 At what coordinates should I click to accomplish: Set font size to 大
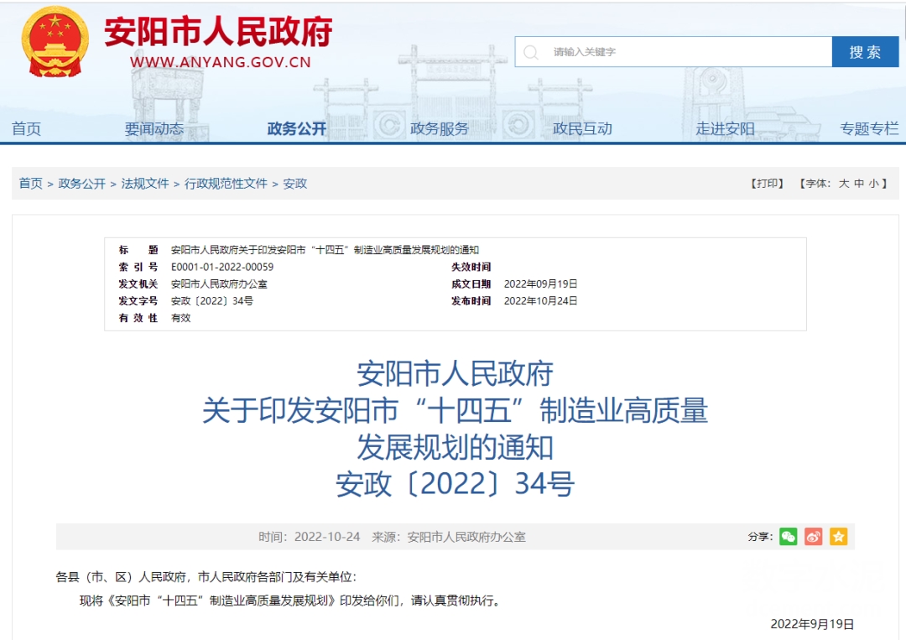[x=844, y=184]
